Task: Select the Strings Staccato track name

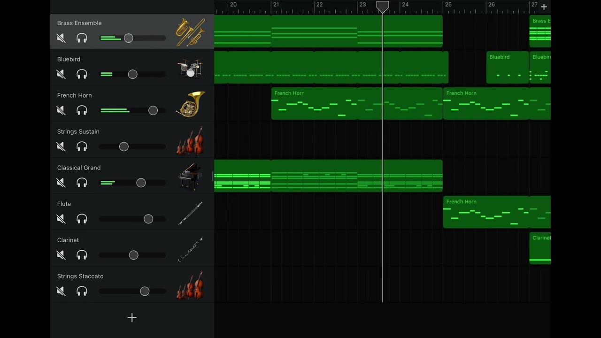Action: point(80,276)
